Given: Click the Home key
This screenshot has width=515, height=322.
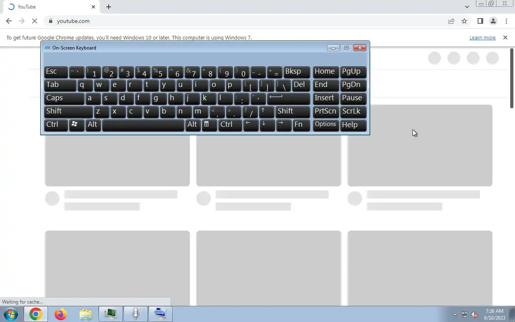Looking at the screenshot, I should tap(325, 72).
